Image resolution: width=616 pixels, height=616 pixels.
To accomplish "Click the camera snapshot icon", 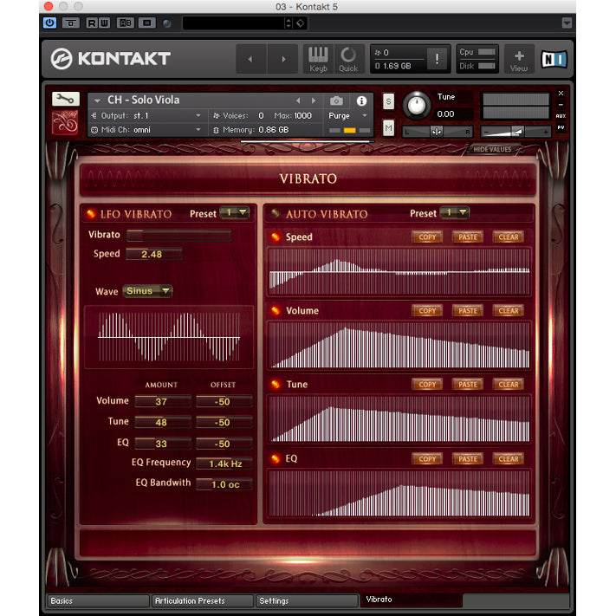I will point(336,101).
